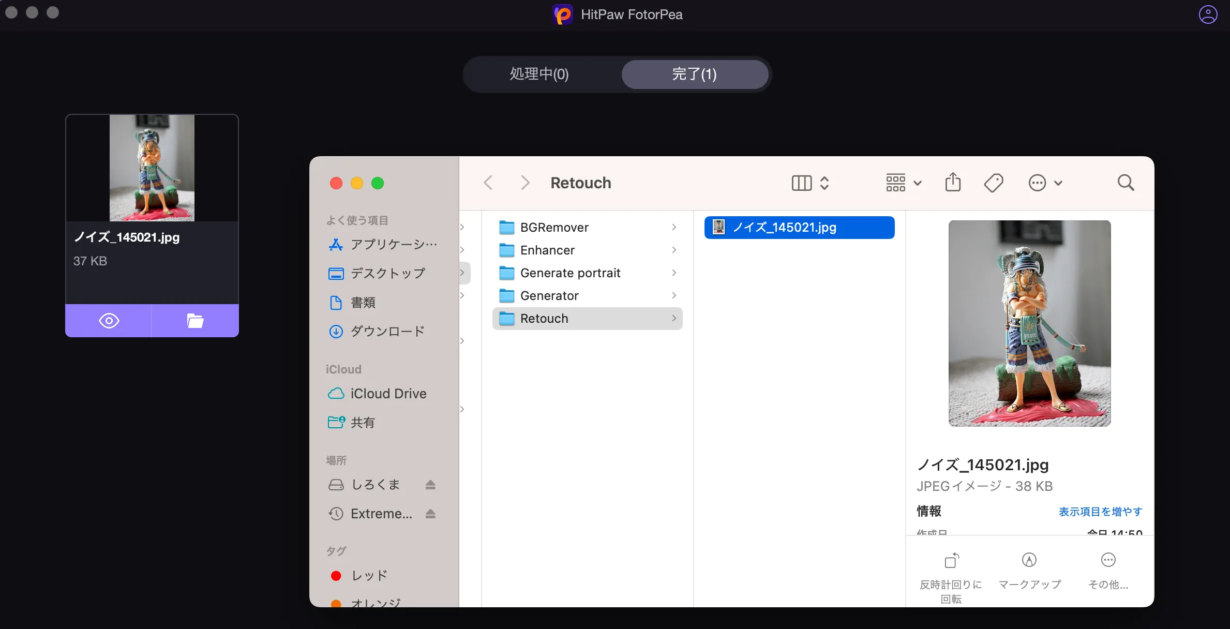The image size is (1230, 629).
Task: Expand Enhancer folder chevron
Action: click(674, 250)
